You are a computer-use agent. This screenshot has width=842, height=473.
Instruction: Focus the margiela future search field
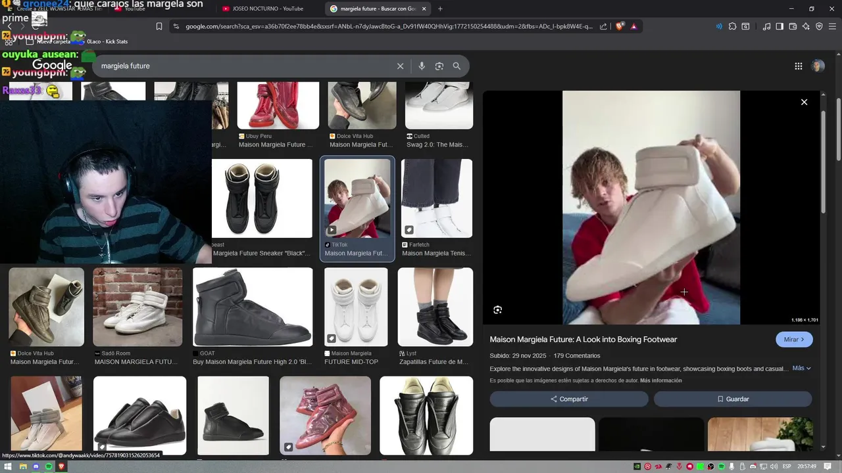(247, 66)
